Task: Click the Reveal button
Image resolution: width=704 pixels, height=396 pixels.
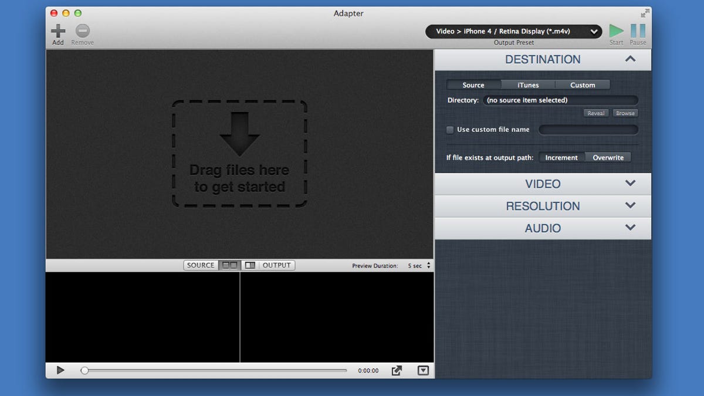Action: click(x=595, y=113)
